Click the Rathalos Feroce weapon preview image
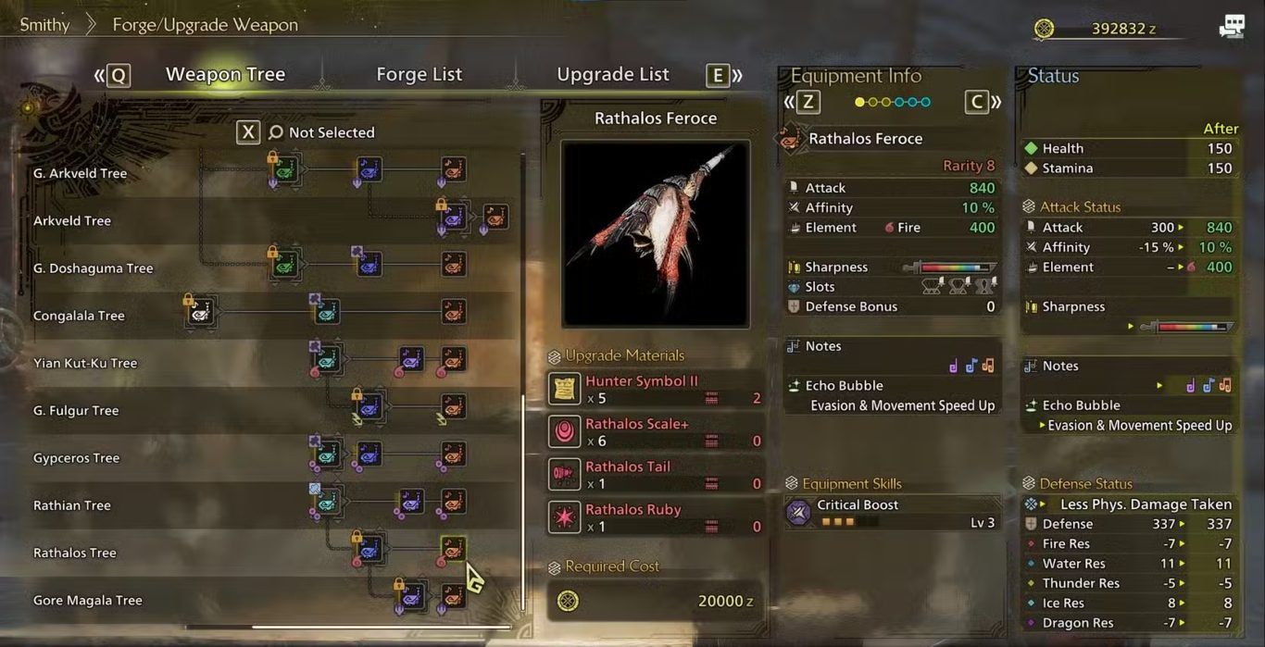This screenshot has width=1265, height=647. (656, 233)
